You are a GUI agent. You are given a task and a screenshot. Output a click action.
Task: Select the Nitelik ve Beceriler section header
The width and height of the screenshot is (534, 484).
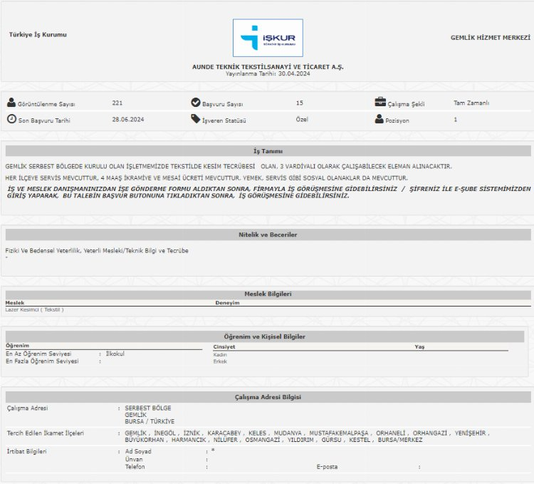tap(268, 235)
